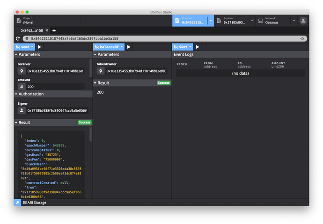Click the wrench icon in bottom bar
The width and height of the screenshot is (323, 224).
[17, 202]
